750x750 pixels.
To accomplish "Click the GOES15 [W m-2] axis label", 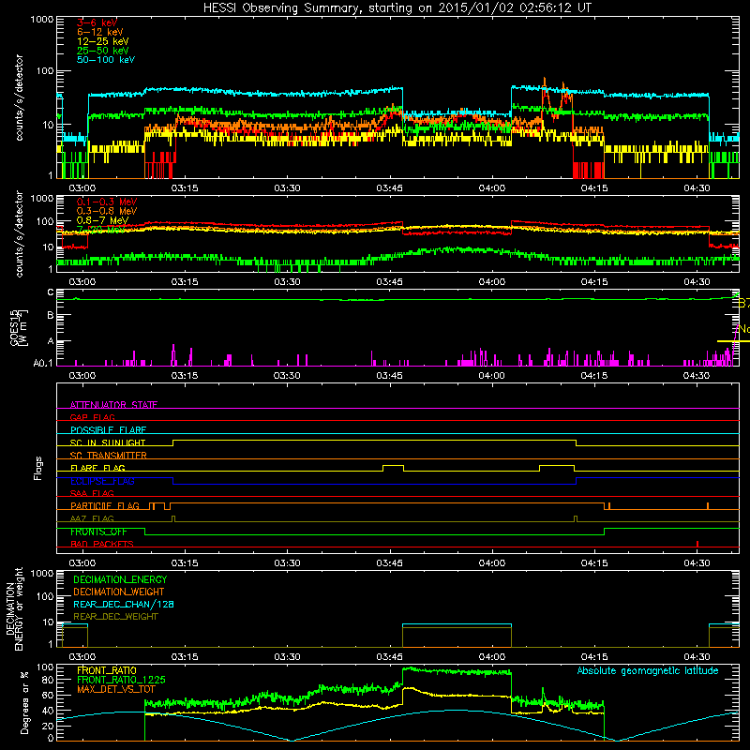I will (19, 327).
